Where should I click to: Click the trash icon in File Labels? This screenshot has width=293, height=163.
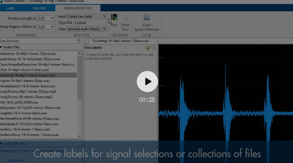point(154,48)
